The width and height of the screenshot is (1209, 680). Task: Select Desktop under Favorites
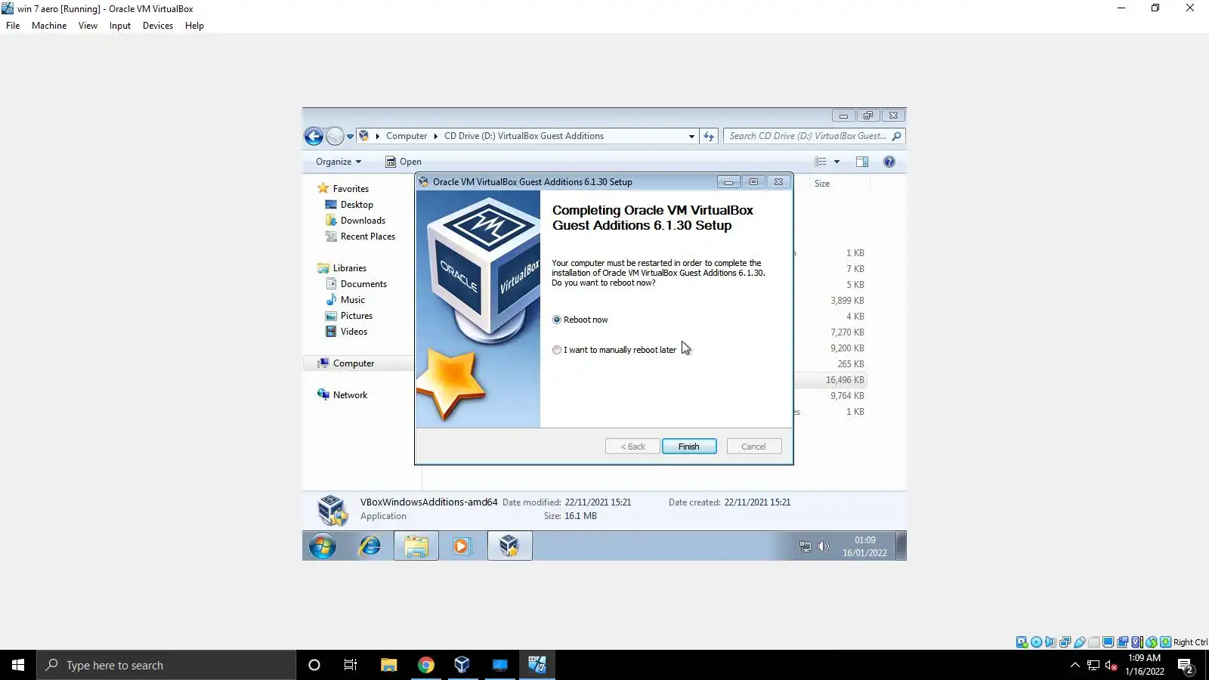(x=357, y=205)
